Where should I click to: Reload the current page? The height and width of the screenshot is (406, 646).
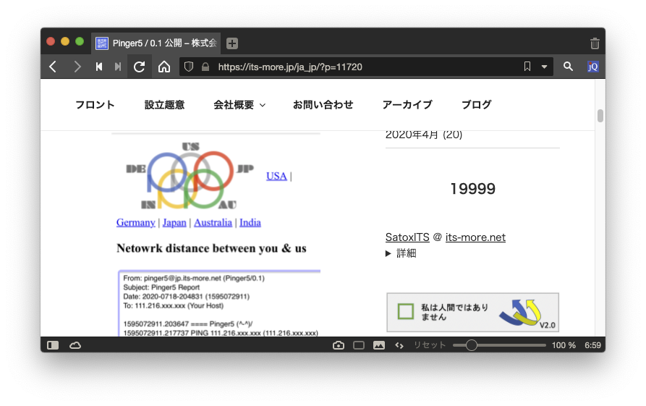coord(140,67)
